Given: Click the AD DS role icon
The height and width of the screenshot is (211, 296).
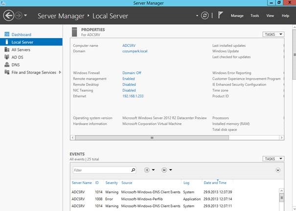Looking at the screenshot, I should [x=7, y=57].
